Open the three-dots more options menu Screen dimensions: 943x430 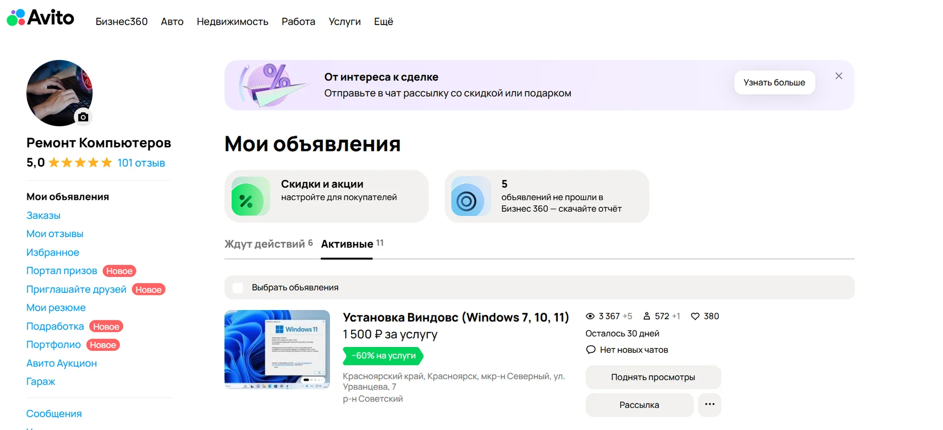(x=710, y=404)
